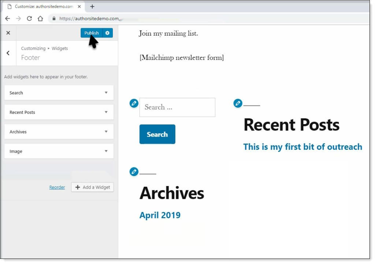Image resolution: width=375 pixels, height=264 pixels.
Task: Click the Publish button
Action: click(92, 33)
